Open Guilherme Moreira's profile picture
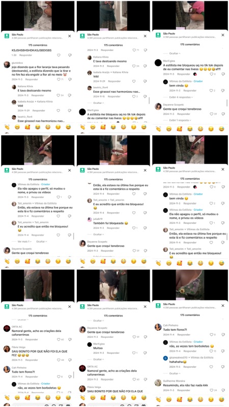The image size is (229, 407). [158, 383]
